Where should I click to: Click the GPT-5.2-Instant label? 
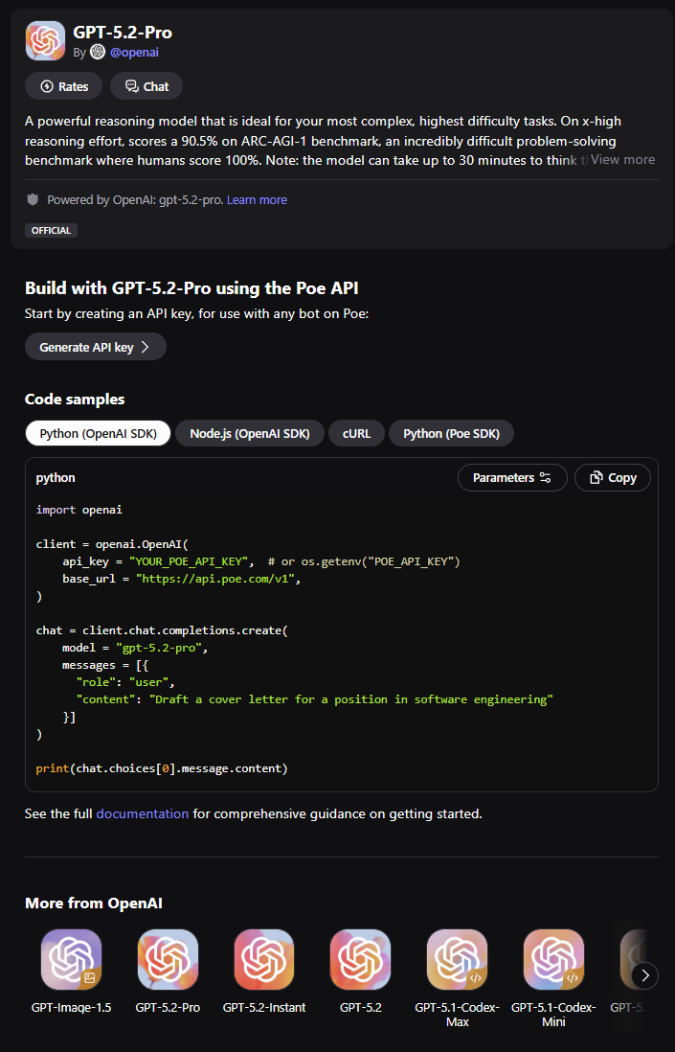(264, 1007)
